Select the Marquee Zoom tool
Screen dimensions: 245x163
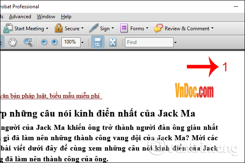pos(28,42)
